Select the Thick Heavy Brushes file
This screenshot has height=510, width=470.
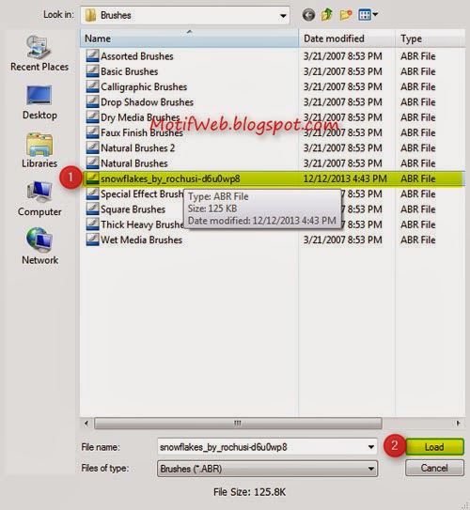click(x=142, y=224)
